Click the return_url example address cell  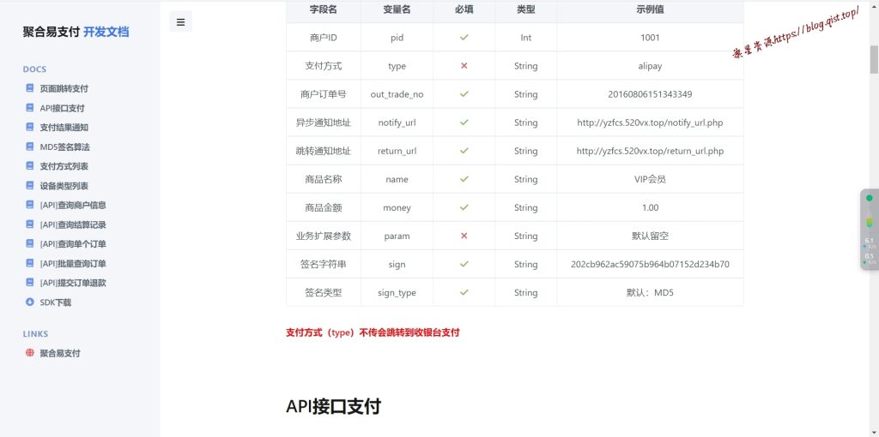pyautogui.click(x=650, y=151)
